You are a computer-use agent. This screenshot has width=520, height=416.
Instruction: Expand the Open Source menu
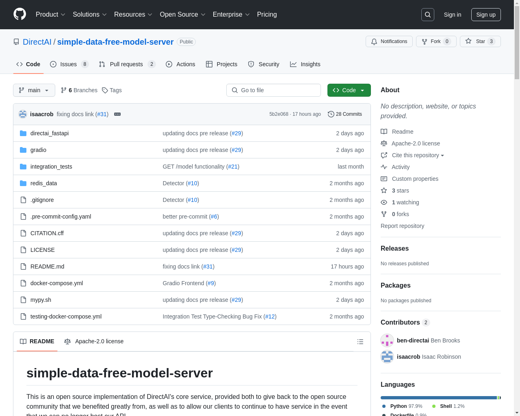click(x=183, y=15)
